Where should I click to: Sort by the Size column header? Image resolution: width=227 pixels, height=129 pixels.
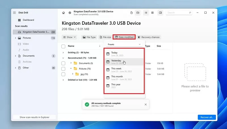click(x=159, y=46)
